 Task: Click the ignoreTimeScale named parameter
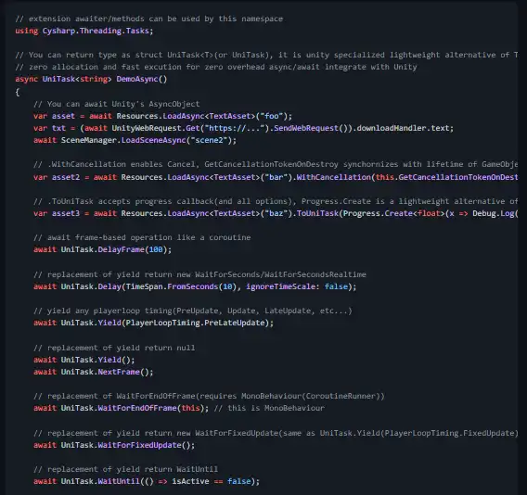tap(280, 286)
